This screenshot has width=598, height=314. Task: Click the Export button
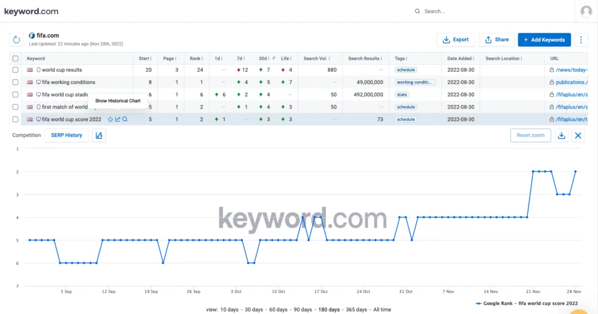pos(456,40)
